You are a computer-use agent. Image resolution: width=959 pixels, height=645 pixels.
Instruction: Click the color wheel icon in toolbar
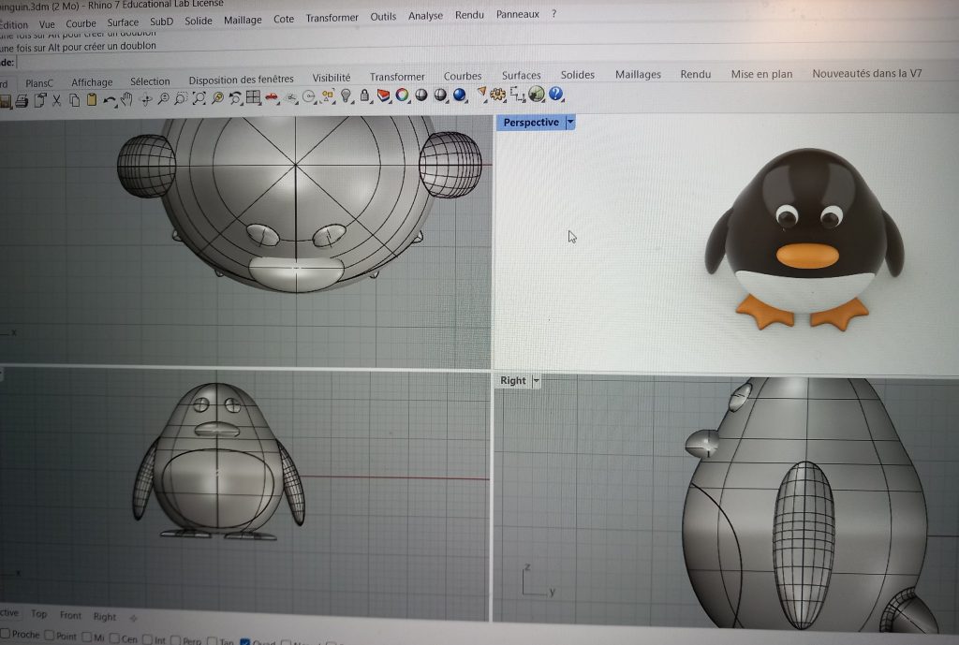[402, 95]
